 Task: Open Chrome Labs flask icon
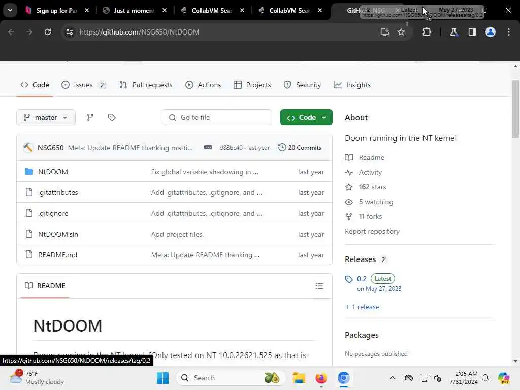click(453, 32)
